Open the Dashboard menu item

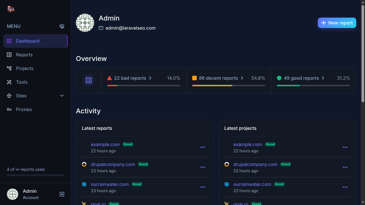tap(35, 41)
